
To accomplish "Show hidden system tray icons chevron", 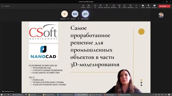I will tap(153, 95).
